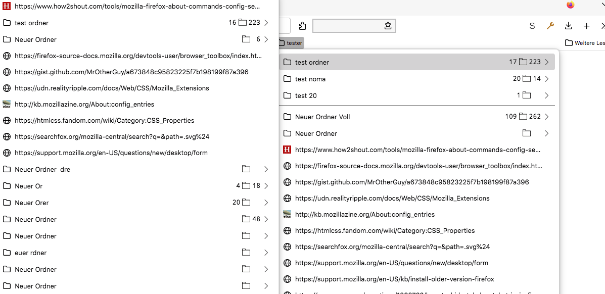The width and height of the screenshot is (605, 294).
Task: Click the Extensions puzzle-piece icon
Action: 302,26
